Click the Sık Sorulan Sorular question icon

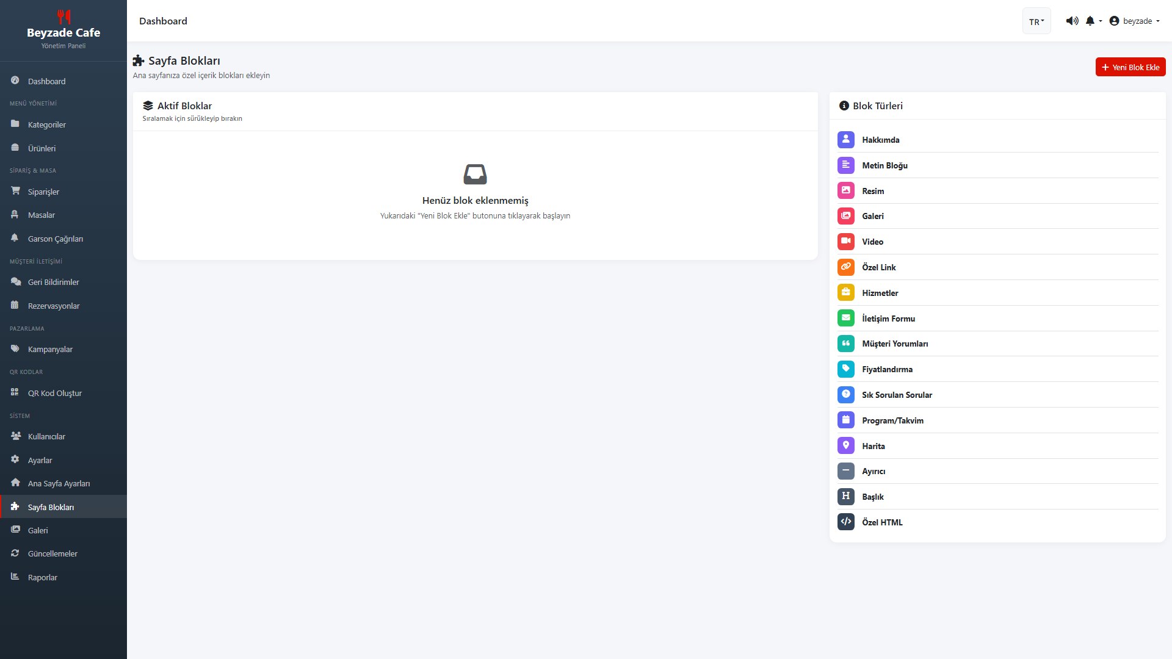point(845,394)
